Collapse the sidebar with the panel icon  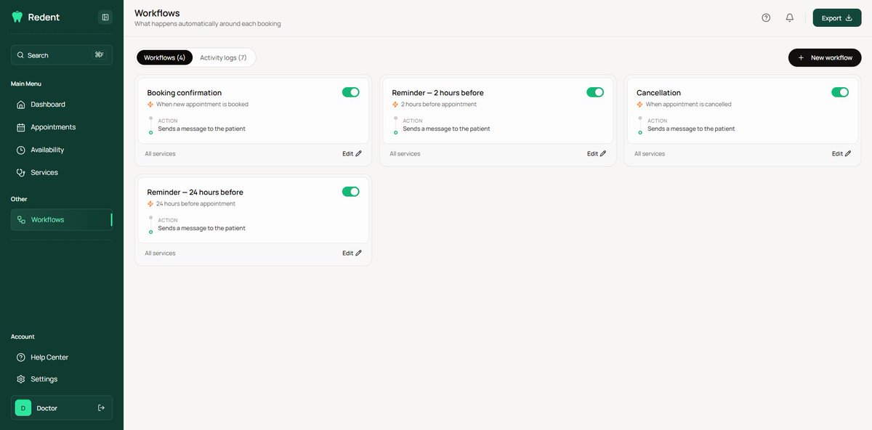105,17
